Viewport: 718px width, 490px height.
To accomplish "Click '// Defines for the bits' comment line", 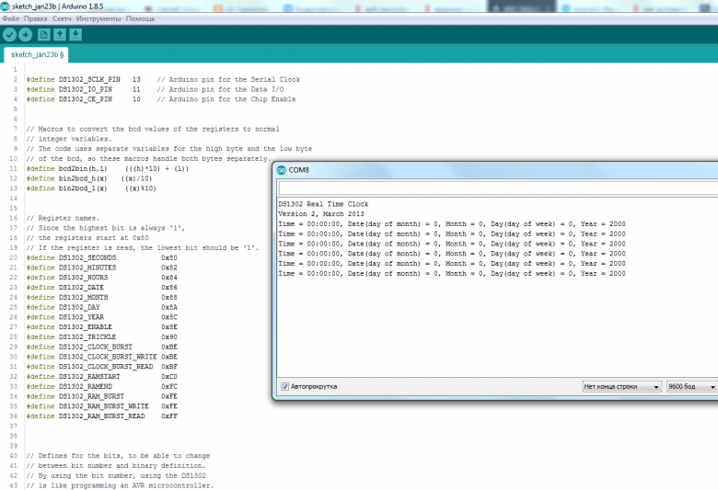I will [118, 456].
